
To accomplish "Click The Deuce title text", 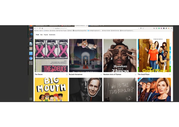I will (39, 74).
